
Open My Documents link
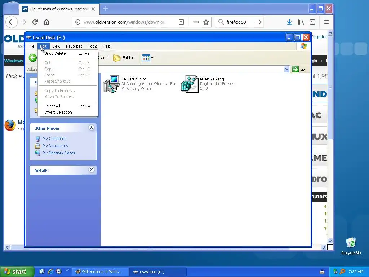click(x=55, y=146)
